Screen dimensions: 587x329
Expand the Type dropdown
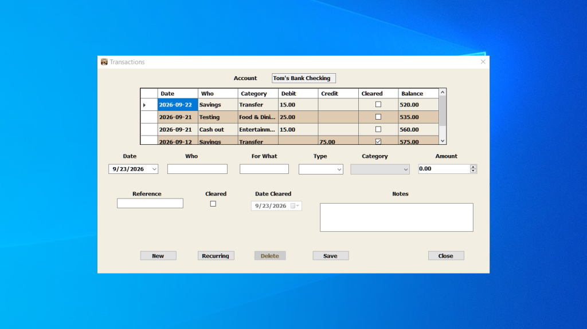click(339, 169)
